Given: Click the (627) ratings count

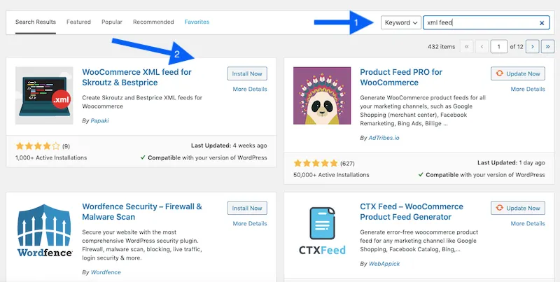Looking at the screenshot, I should (x=347, y=164).
